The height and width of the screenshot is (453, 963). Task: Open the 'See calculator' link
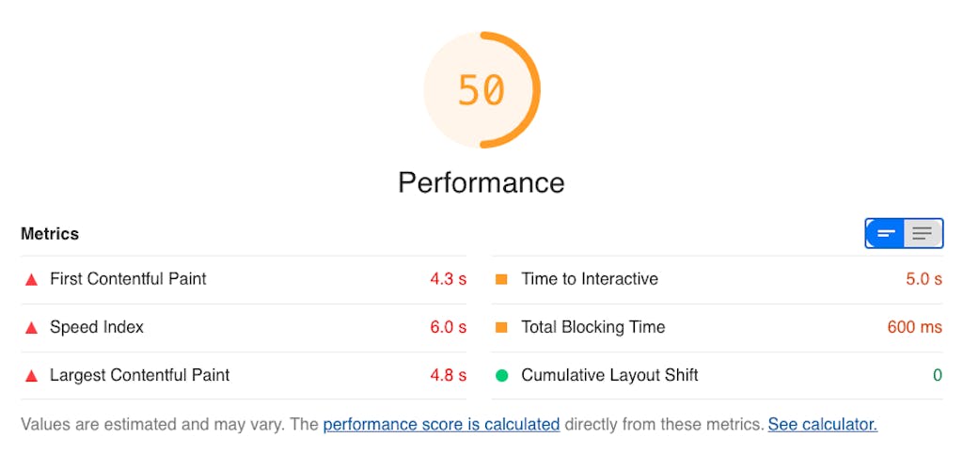point(822,425)
